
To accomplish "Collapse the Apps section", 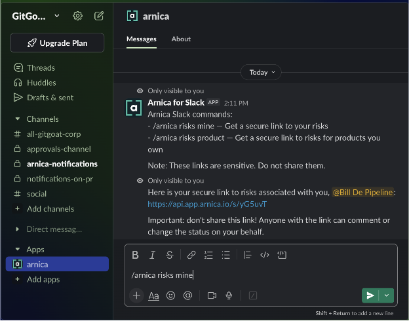I will click(18, 250).
